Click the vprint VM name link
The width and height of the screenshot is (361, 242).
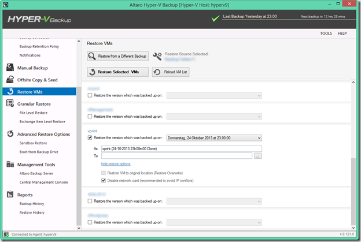(93, 131)
